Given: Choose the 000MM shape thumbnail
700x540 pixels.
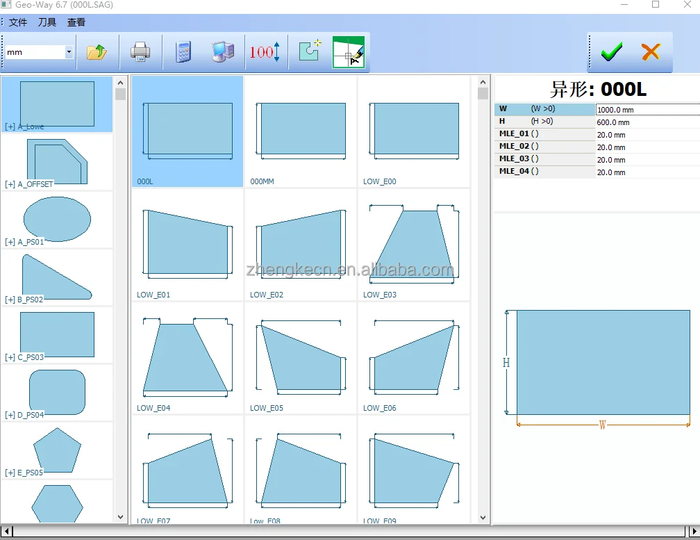Looking at the screenshot, I should click(x=301, y=131).
